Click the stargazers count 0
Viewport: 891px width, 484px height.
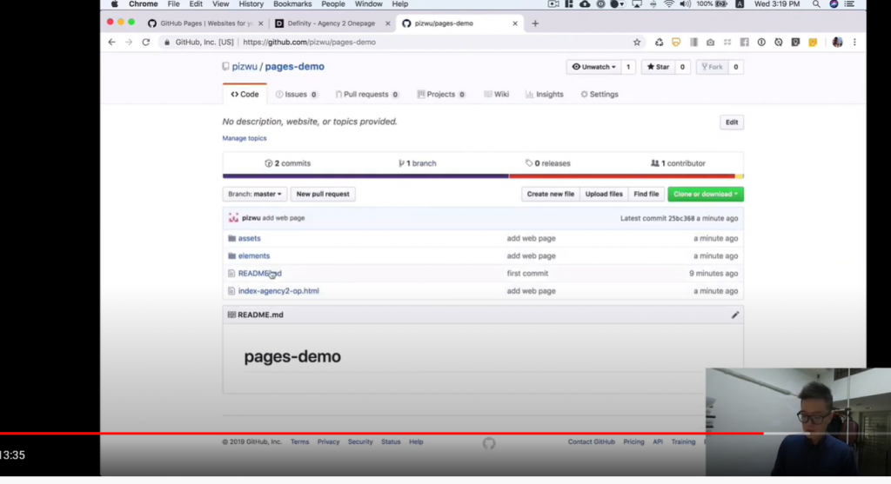682,67
